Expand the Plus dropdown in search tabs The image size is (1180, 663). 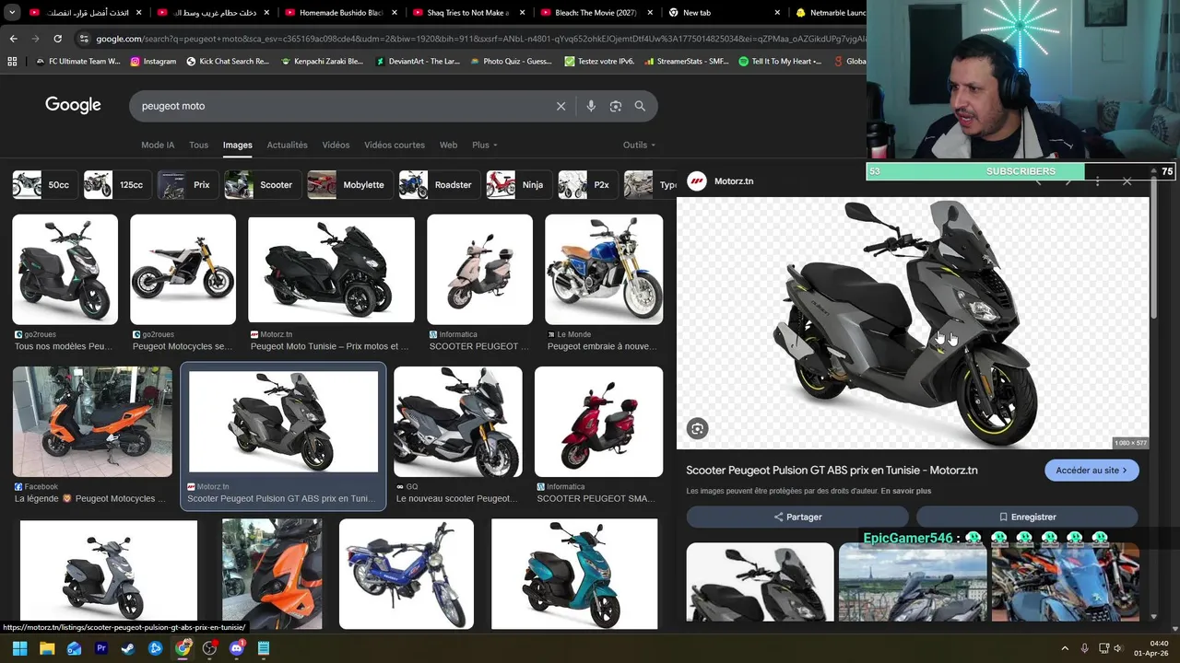coord(485,145)
